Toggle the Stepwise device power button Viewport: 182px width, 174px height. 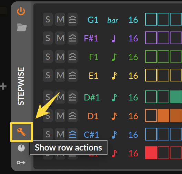[x=21, y=11]
